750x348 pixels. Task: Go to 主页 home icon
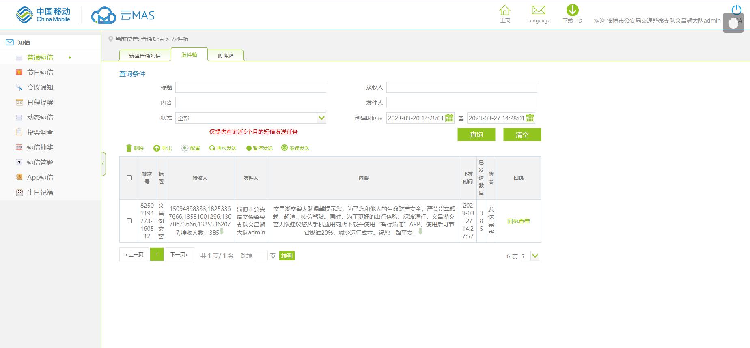[505, 10]
